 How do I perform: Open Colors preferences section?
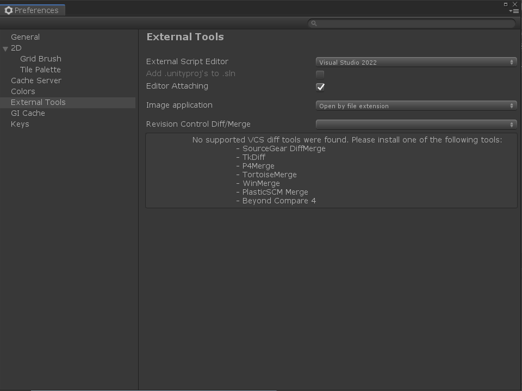[x=23, y=91]
